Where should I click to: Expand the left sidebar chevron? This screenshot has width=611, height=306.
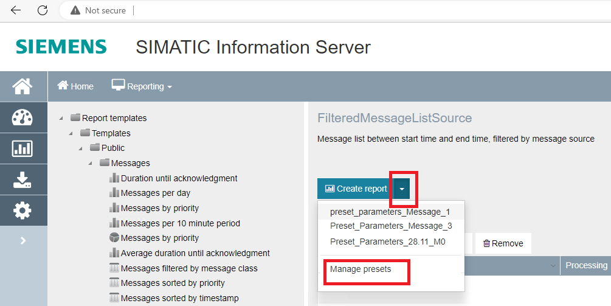23,241
